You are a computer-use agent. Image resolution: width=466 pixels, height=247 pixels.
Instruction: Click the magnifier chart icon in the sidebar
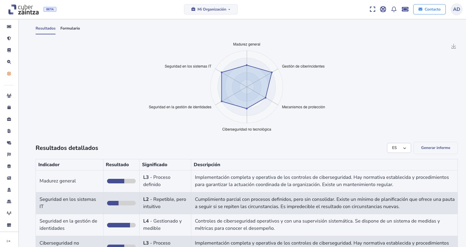coord(9,62)
